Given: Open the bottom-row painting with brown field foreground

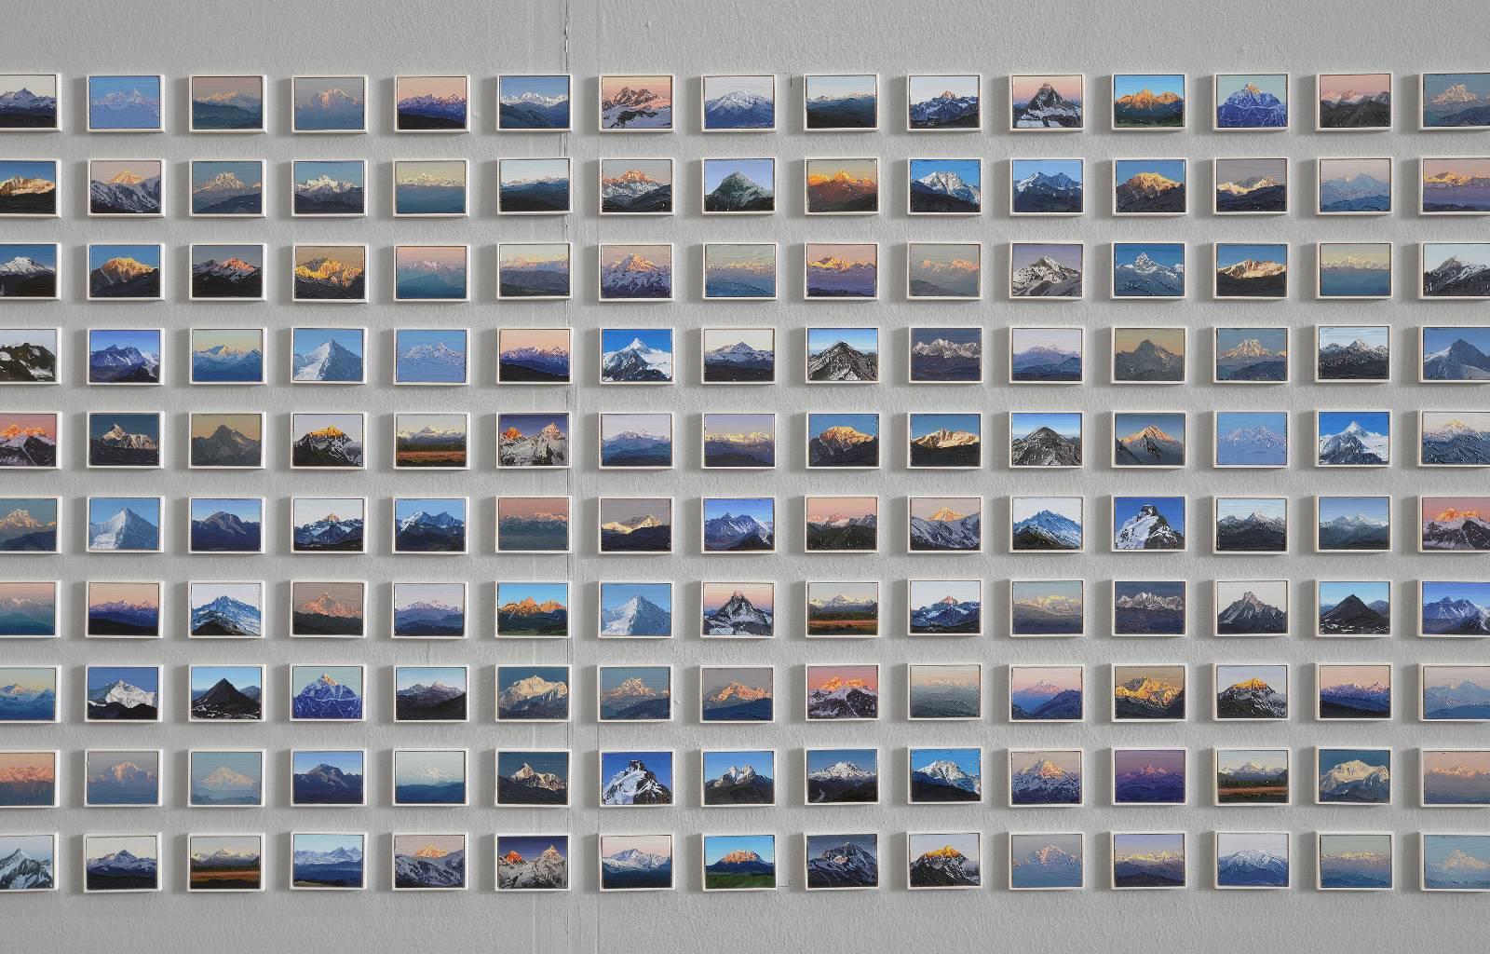Looking at the screenshot, I should (226, 859).
